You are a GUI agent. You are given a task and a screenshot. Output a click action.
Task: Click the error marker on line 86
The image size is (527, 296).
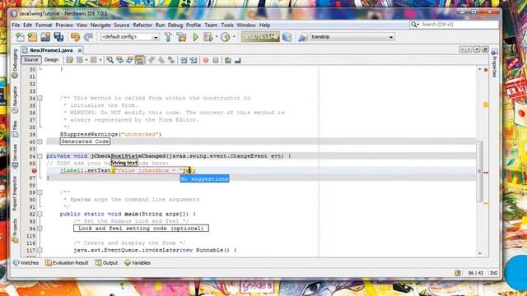pos(34,170)
